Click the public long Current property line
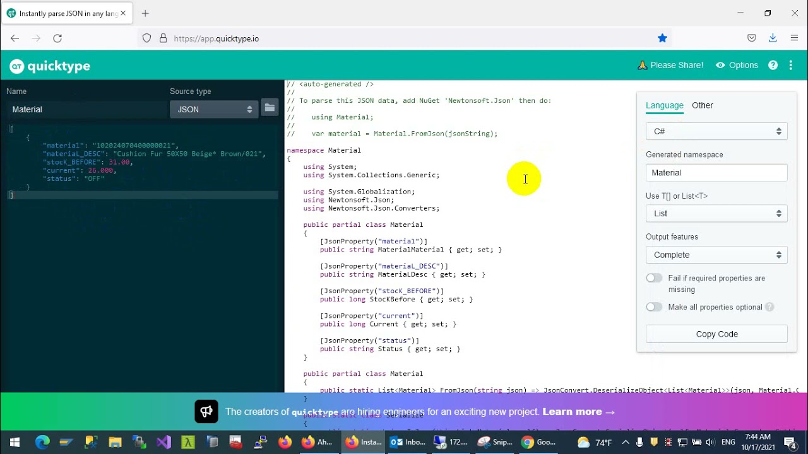The image size is (808, 454). tap(388, 324)
